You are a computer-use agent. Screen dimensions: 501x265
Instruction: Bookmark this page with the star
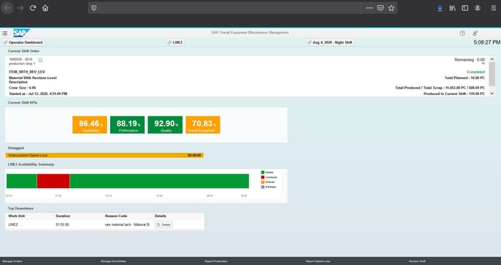pos(391,8)
